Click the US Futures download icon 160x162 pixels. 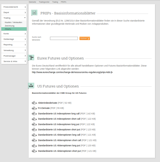click(31, 86)
